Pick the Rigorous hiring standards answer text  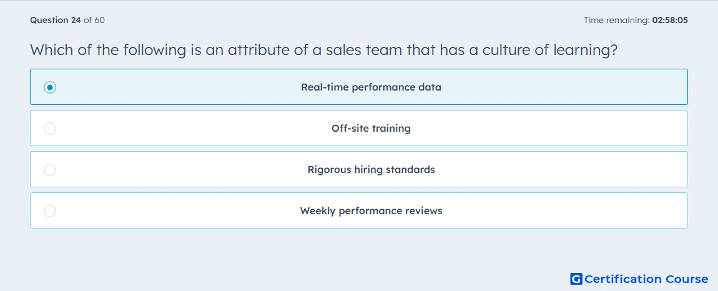click(x=371, y=170)
